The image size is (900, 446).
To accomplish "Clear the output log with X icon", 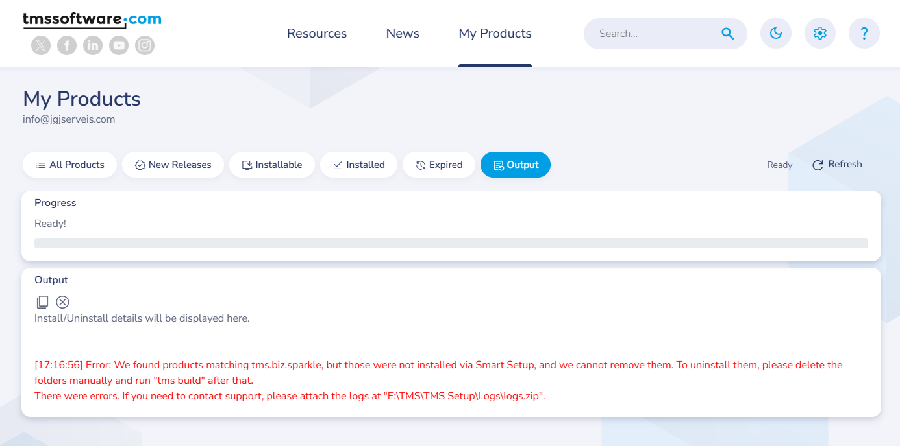I will pos(62,302).
